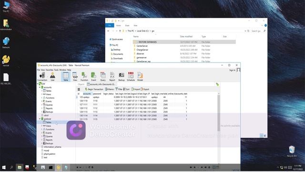Open the Report tool in Navicat toolbar
This screenshot has width=305, height=172.
[112, 76]
